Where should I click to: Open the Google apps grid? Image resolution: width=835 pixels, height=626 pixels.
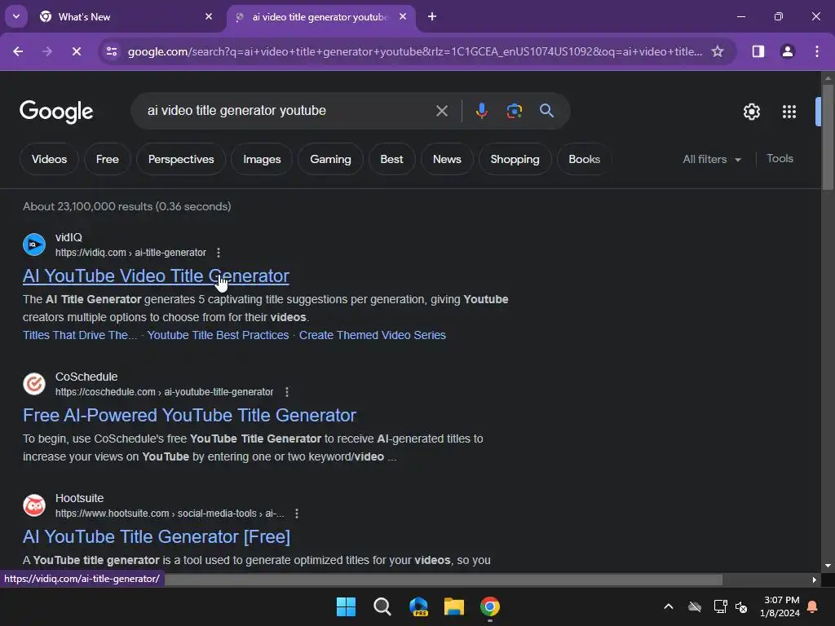coord(789,112)
